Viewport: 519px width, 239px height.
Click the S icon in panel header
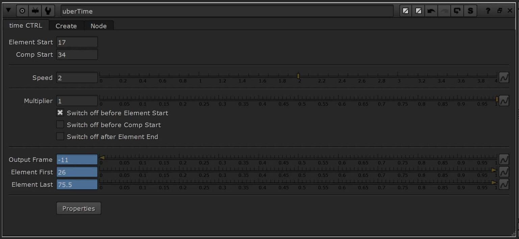click(470, 11)
